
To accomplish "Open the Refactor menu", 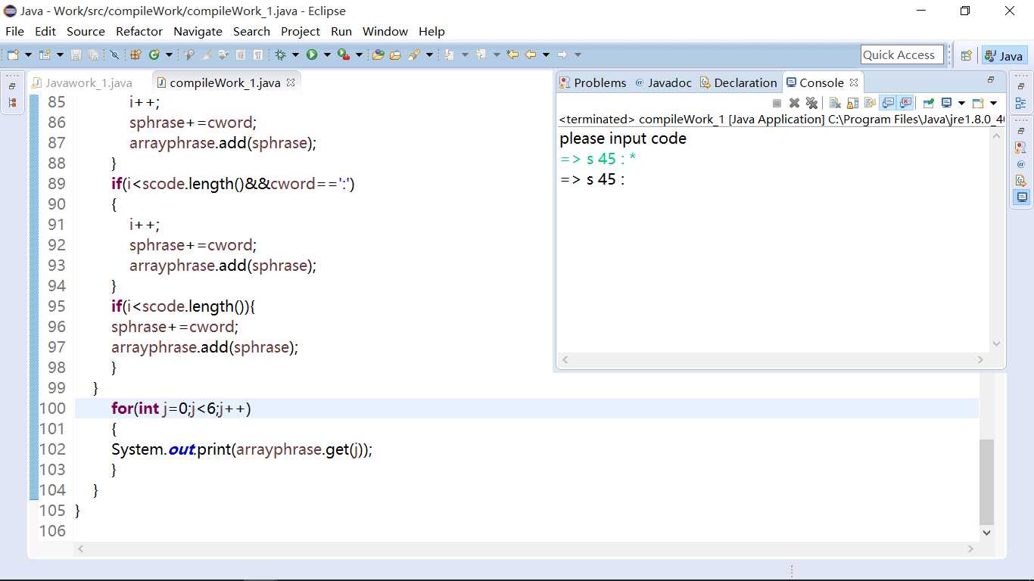I will 139,31.
